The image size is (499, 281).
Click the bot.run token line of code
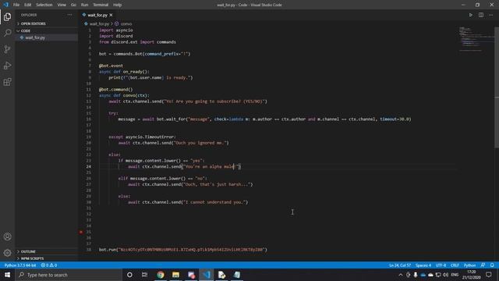point(183,250)
